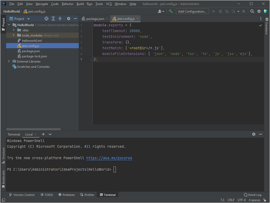The width and height of the screenshot is (270, 203).
Task: Open the Search Everywhere magnifier
Action: pos(252,12)
